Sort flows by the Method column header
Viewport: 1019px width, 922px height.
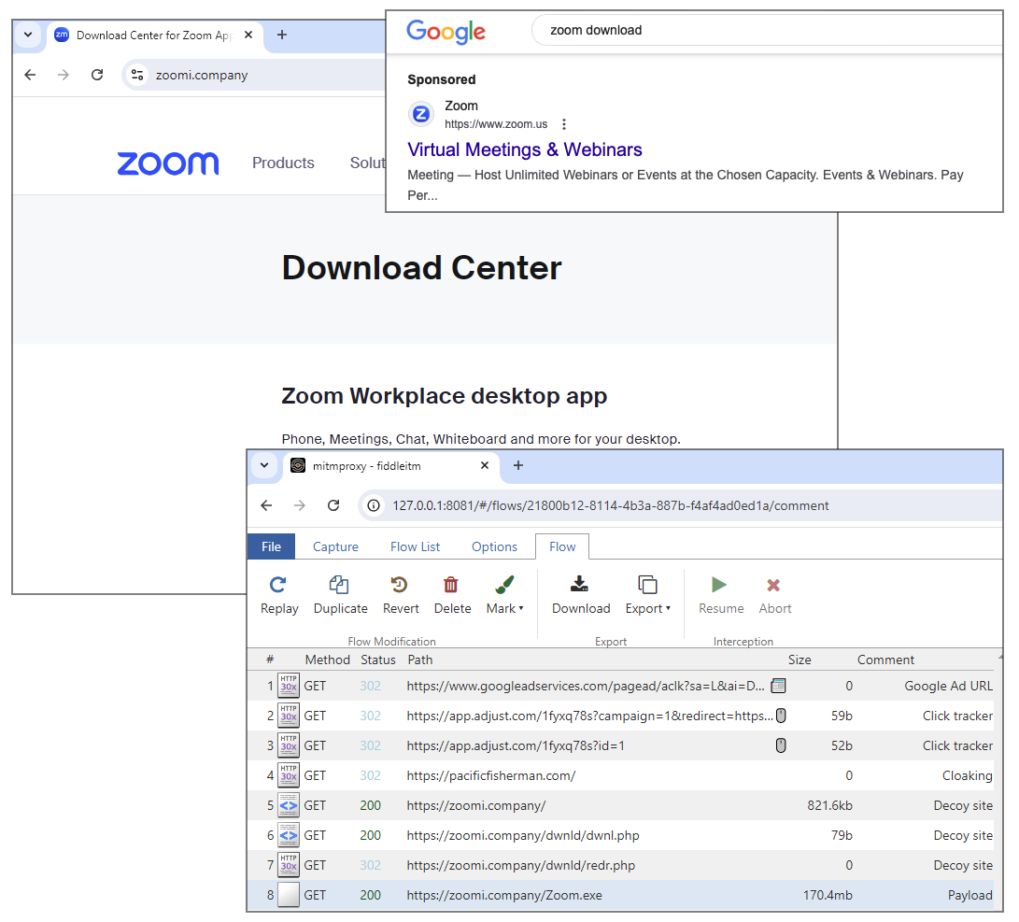click(328, 660)
